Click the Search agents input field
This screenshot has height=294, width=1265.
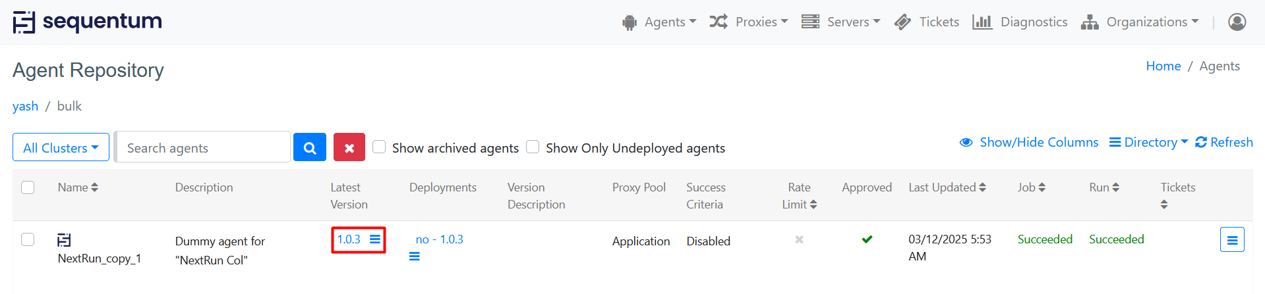tap(203, 147)
